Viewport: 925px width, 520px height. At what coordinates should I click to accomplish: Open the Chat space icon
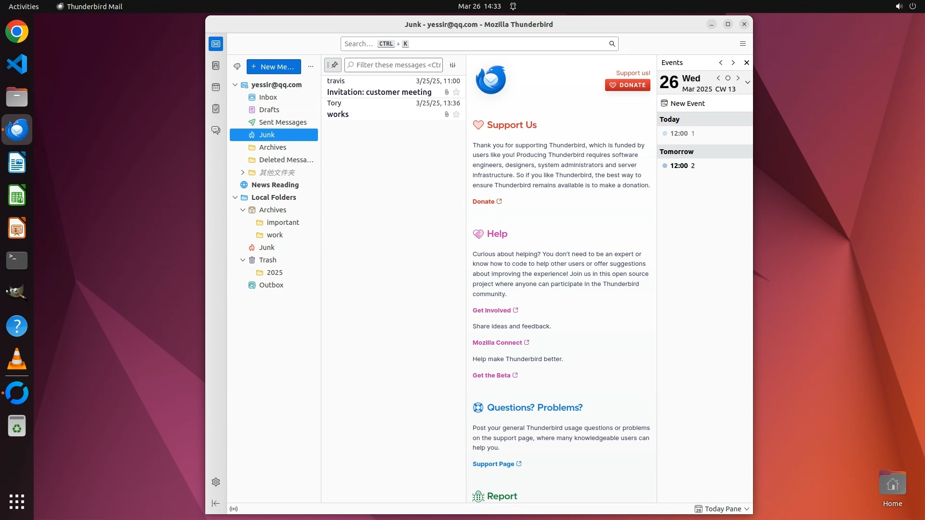pyautogui.click(x=215, y=130)
